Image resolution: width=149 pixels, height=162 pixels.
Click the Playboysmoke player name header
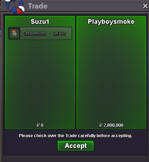tap(111, 22)
